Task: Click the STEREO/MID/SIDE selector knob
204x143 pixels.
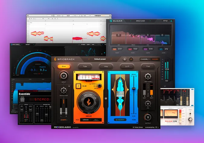Action: click(100, 85)
